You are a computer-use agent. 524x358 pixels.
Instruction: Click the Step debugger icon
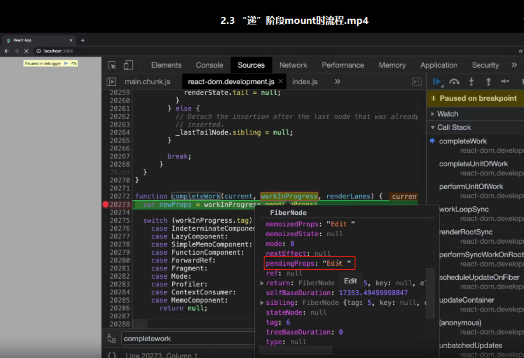tap(505, 81)
